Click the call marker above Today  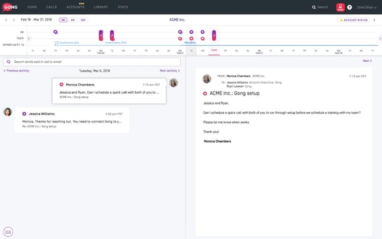pyautogui.click(x=214, y=35)
